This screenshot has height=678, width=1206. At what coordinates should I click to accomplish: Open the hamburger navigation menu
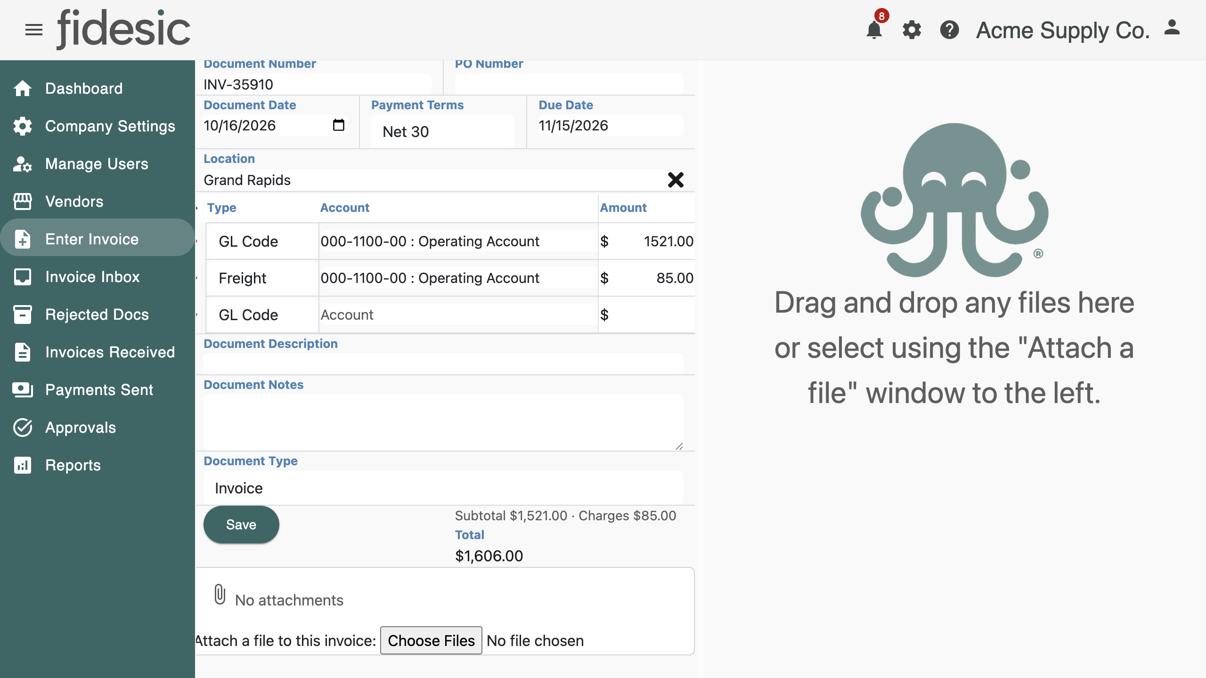click(x=34, y=30)
